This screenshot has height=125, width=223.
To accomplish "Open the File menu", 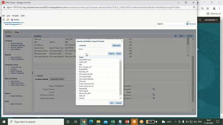I will pyautogui.click(x=3, y=16).
